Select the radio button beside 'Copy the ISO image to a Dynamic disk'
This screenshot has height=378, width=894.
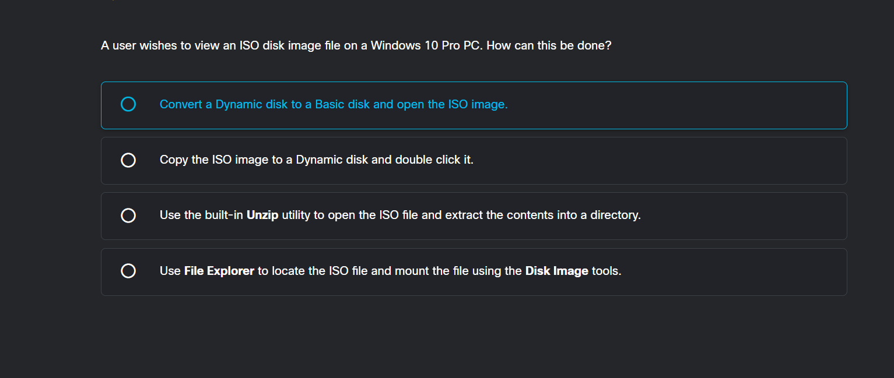pos(128,160)
